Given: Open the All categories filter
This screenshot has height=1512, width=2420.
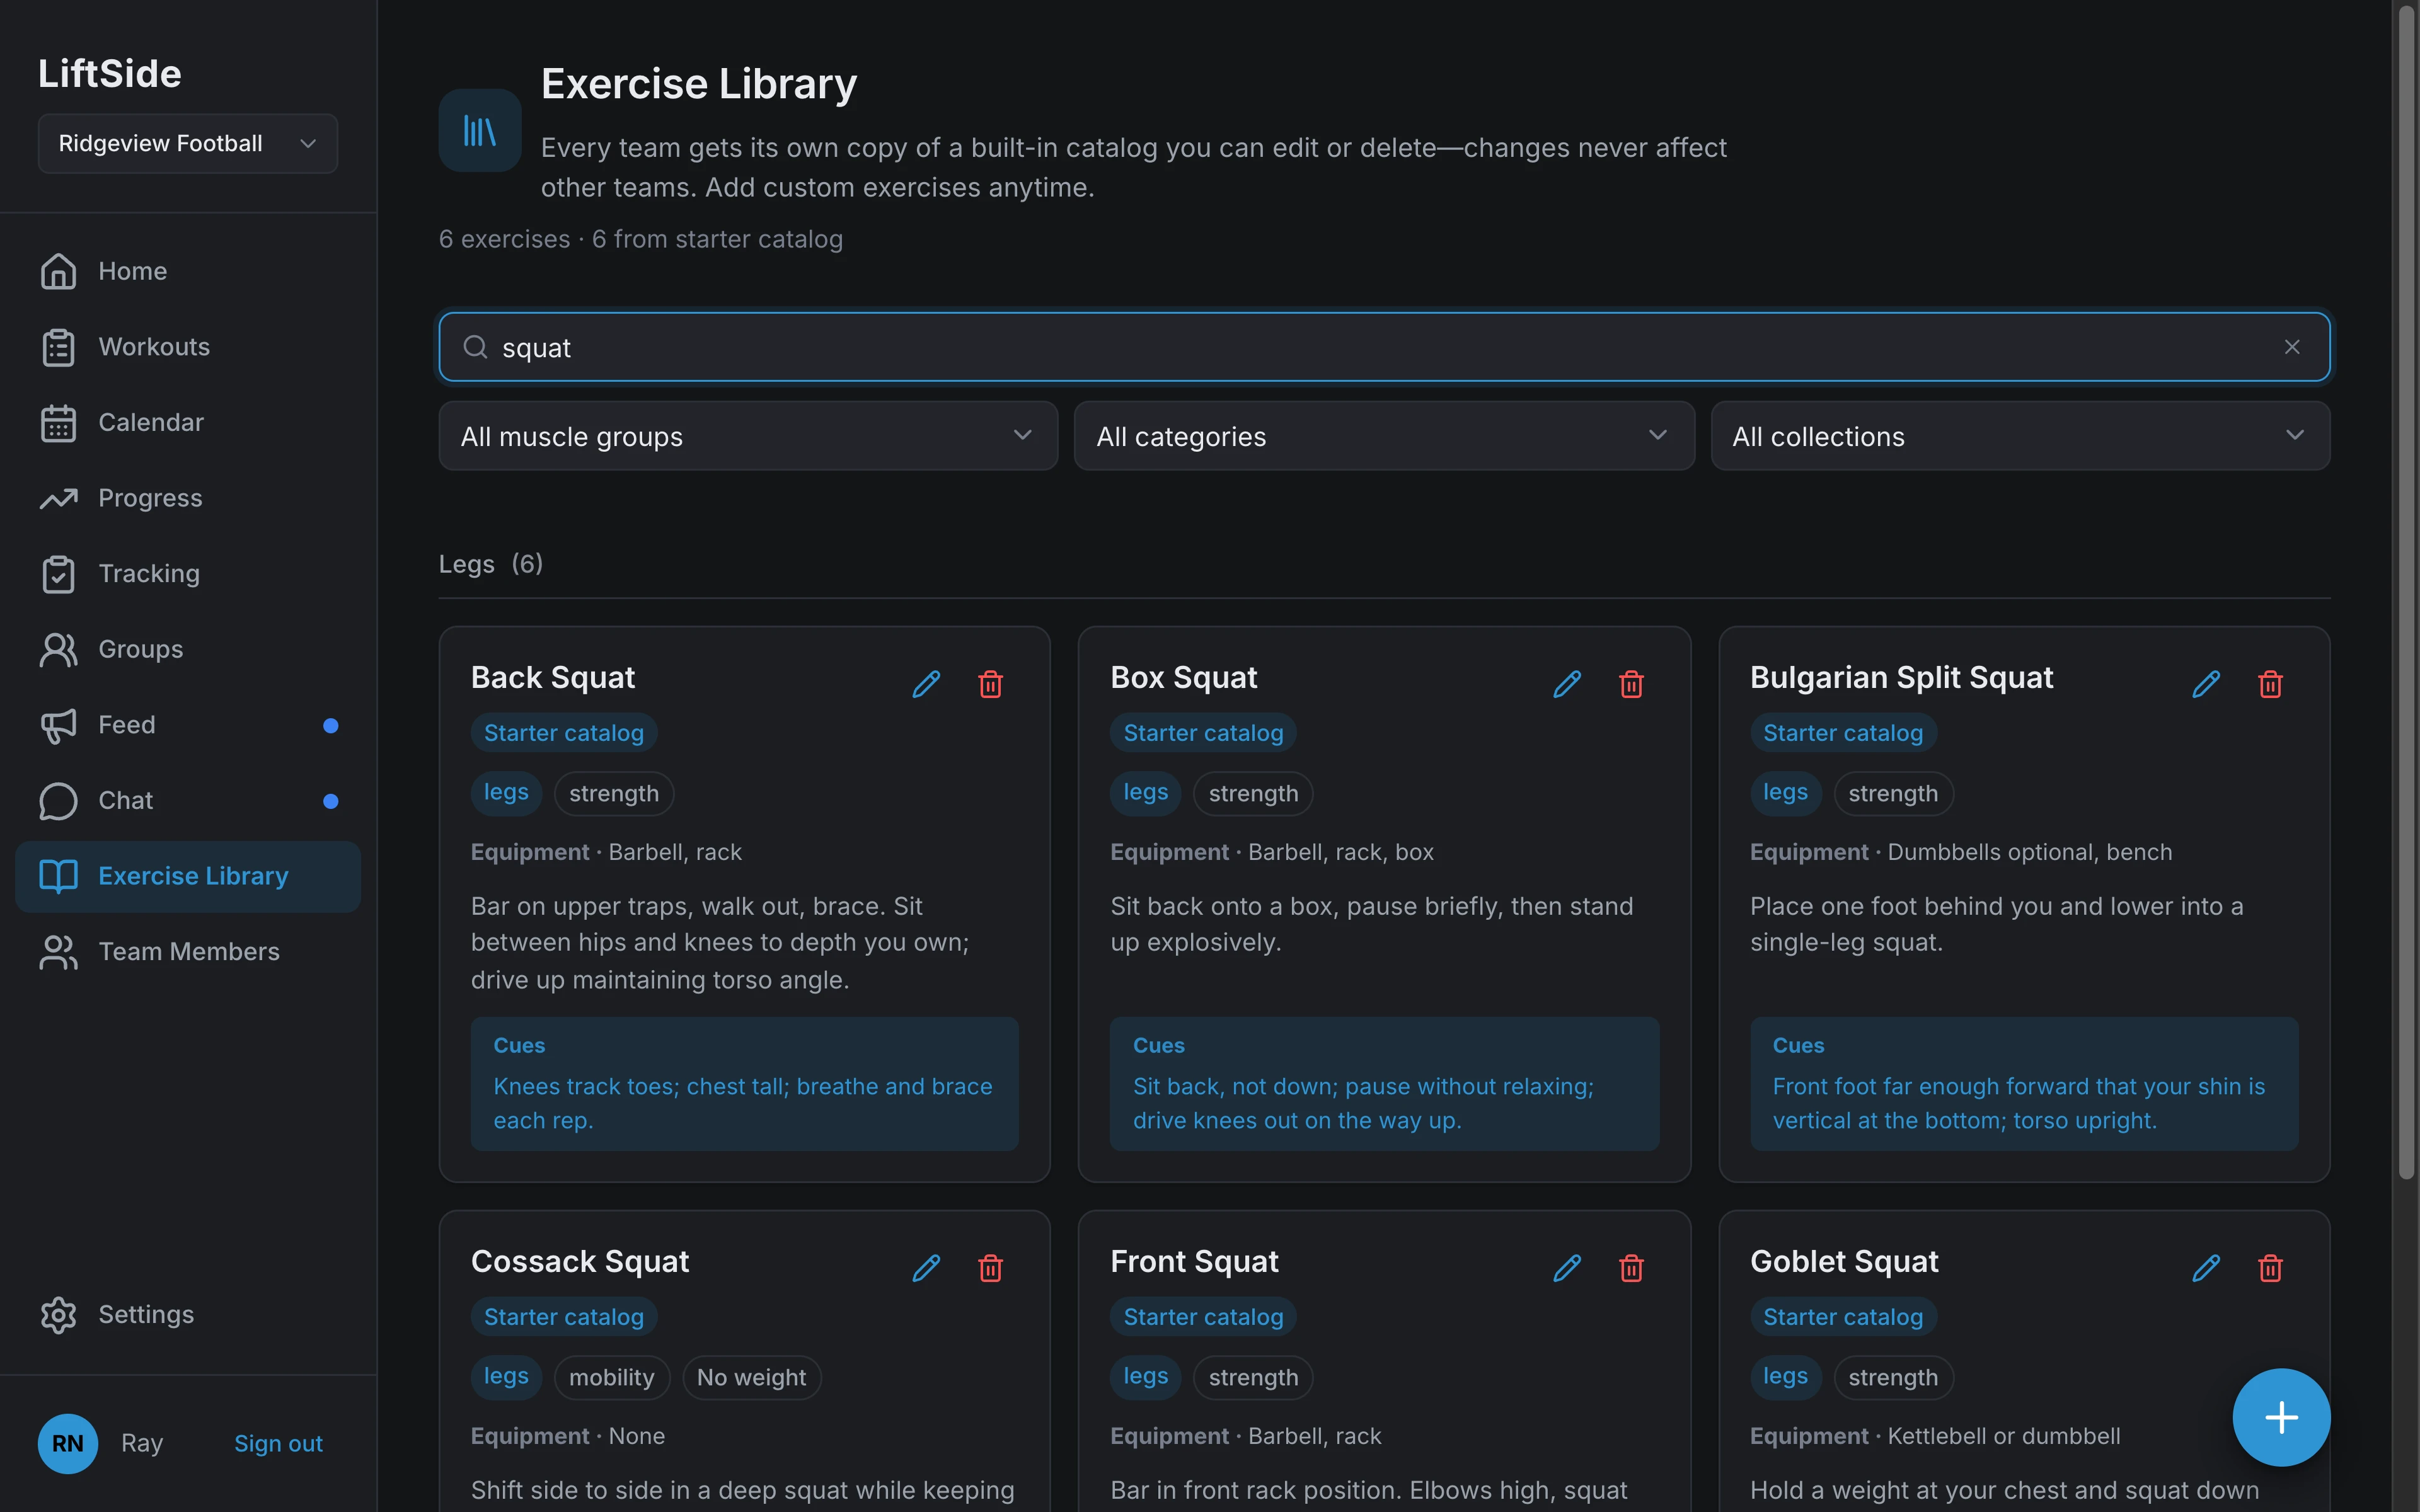Looking at the screenshot, I should (1384, 436).
